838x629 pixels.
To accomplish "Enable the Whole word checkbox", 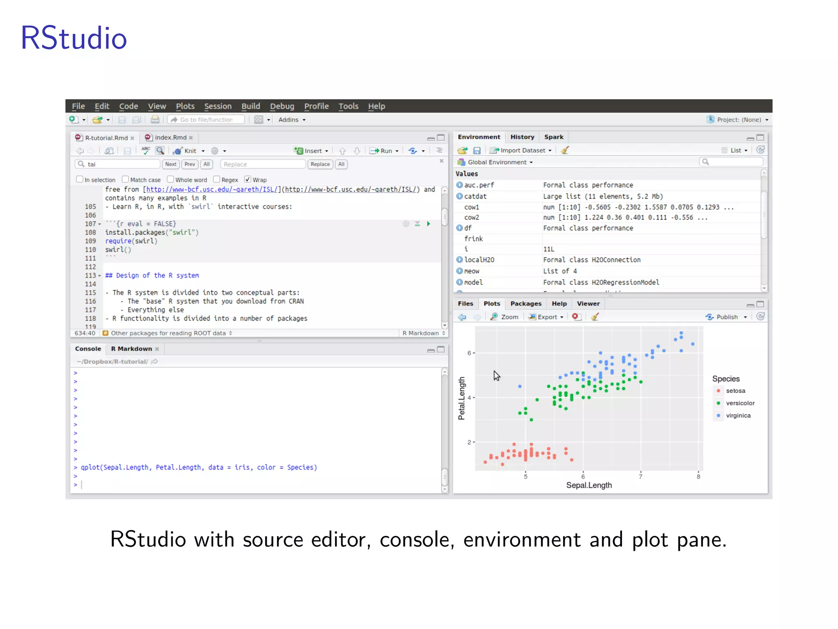I will (170, 179).
